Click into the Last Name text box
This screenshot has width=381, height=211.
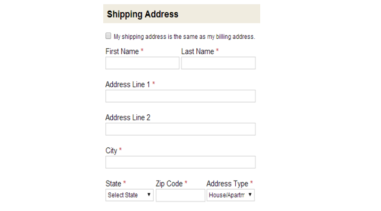pos(218,63)
